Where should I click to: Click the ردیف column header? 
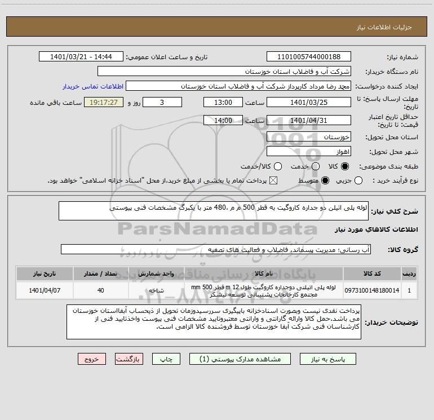tap(409, 273)
